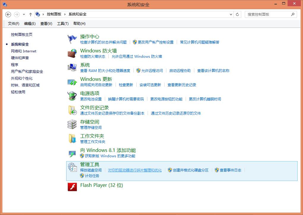
Task: Expand the recent pages chevron beside forward button
Action: tap(23, 14)
